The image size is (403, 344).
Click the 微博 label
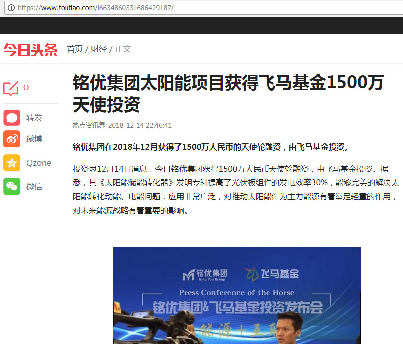34,139
